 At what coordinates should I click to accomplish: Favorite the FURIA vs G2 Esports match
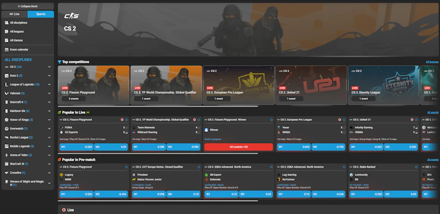click(126, 120)
